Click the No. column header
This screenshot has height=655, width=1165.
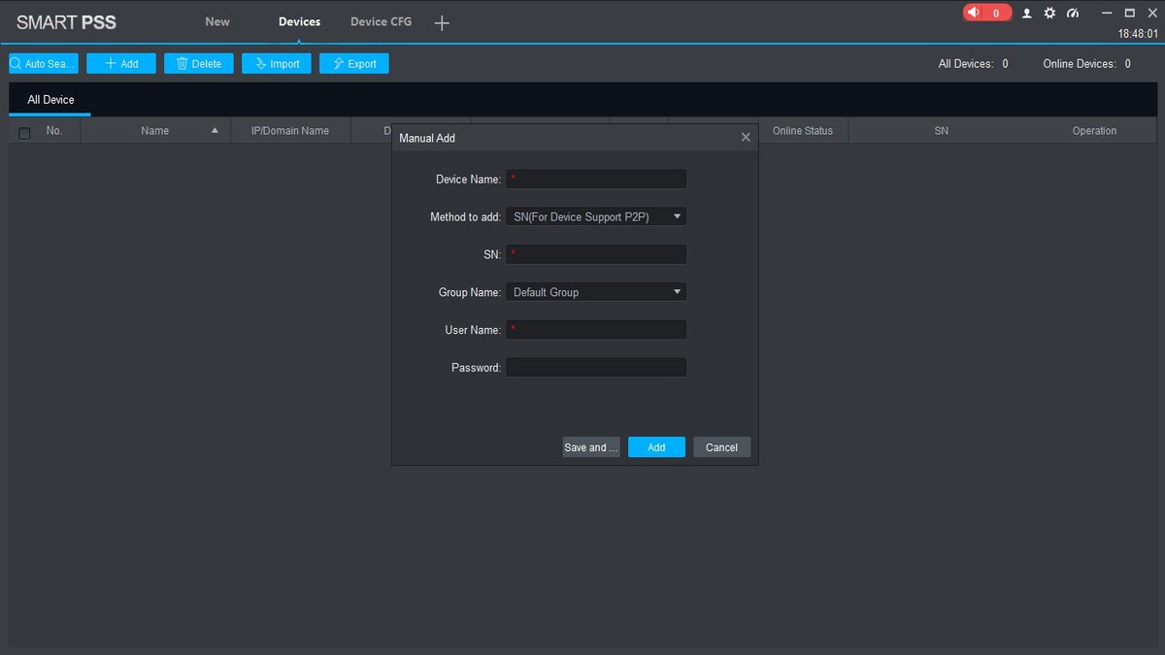54,131
